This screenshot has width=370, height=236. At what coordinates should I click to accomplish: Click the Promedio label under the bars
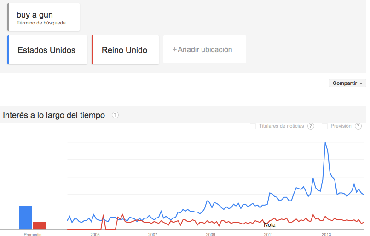pos(32,235)
